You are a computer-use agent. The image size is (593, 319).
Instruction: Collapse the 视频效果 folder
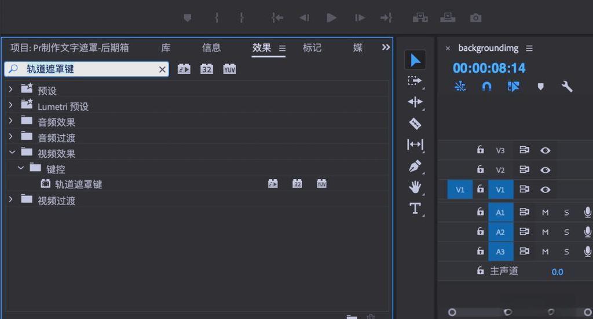(12, 152)
